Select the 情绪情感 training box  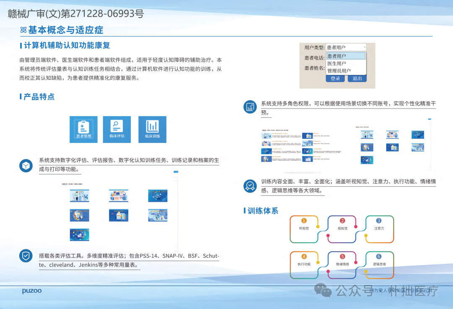tap(342, 265)
